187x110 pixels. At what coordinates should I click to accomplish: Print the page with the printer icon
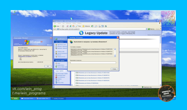pyautogui.click(x=100, y=26)
